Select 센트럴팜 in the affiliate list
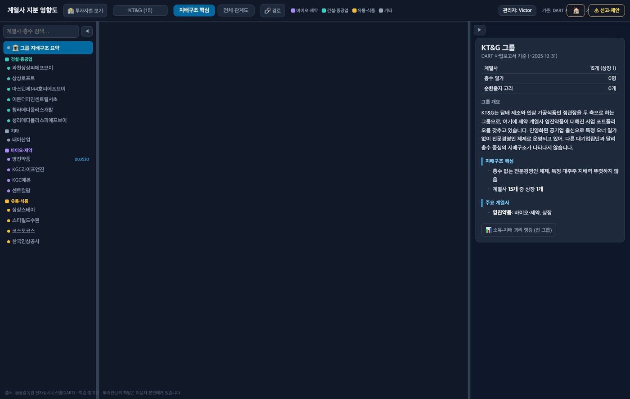This screenshot has height=399, width=630. pos(48,191)
